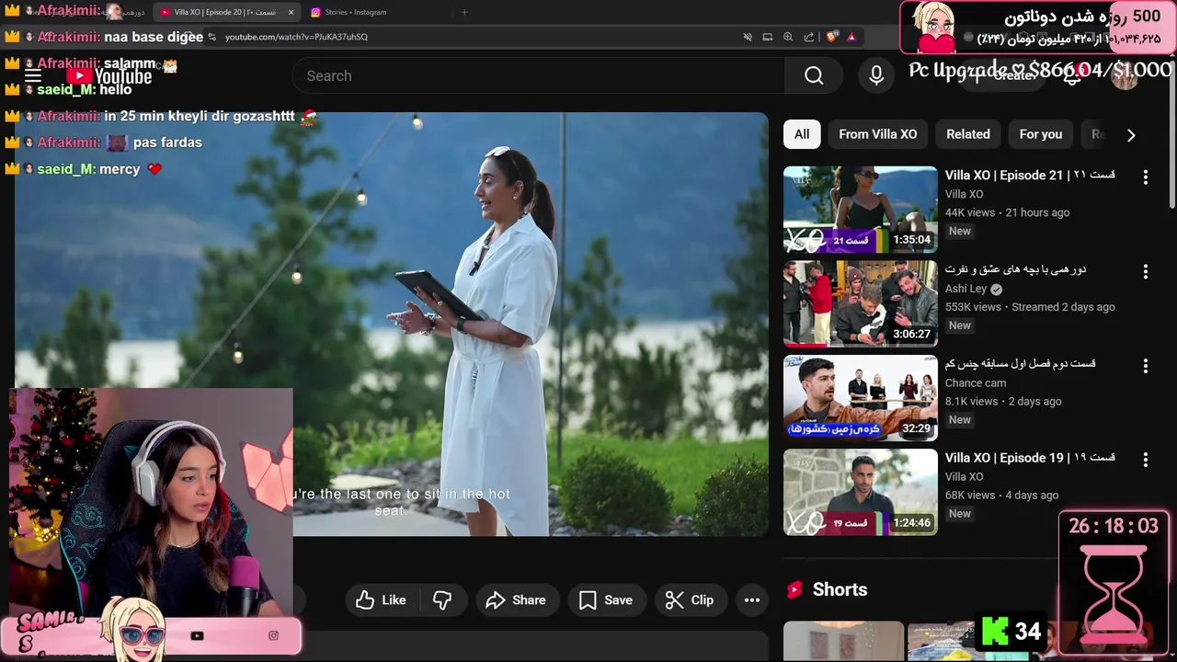Start voice search with microphone icon
This screenshot has width=1177, height=662.
[x=876, y=75]
